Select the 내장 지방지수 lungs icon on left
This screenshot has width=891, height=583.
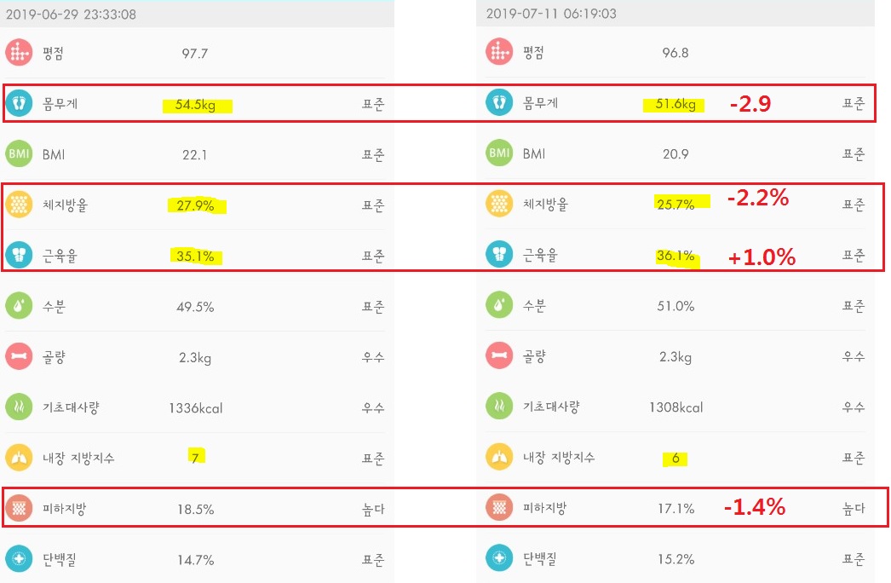pyautogui.click(x=19, y=458)
